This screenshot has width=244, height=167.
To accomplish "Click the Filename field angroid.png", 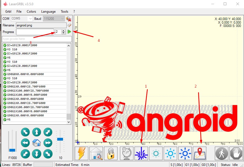I will point(41,25).
